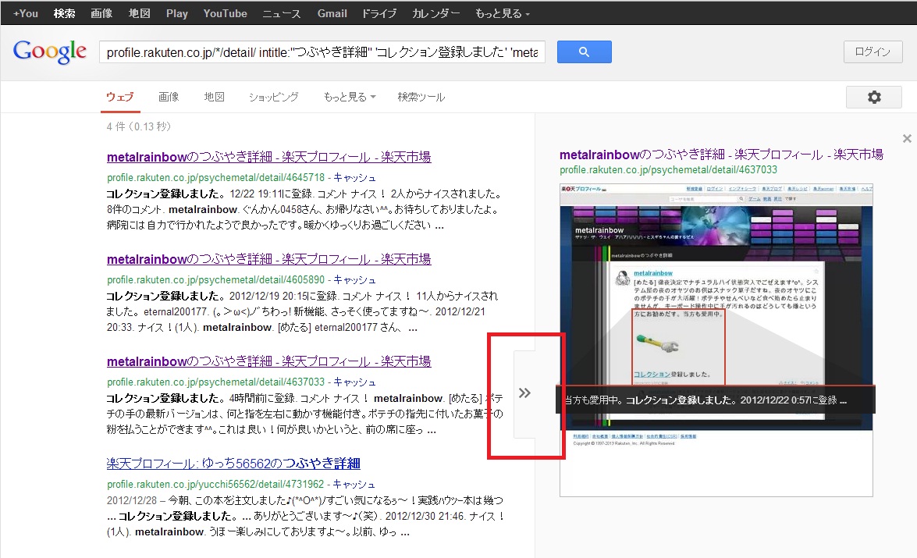Open キャッシュ link for detail/4605890
This screenshot has height=558, width=917.
pos(354,280)
